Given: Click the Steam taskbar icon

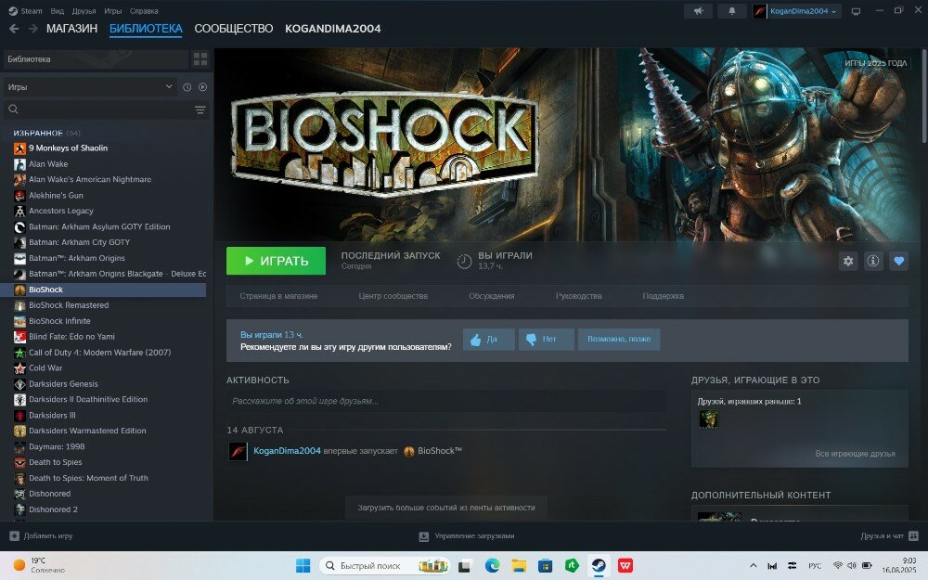Looking at the screenshot, I should pyautogui.click(x=599, y=566).
